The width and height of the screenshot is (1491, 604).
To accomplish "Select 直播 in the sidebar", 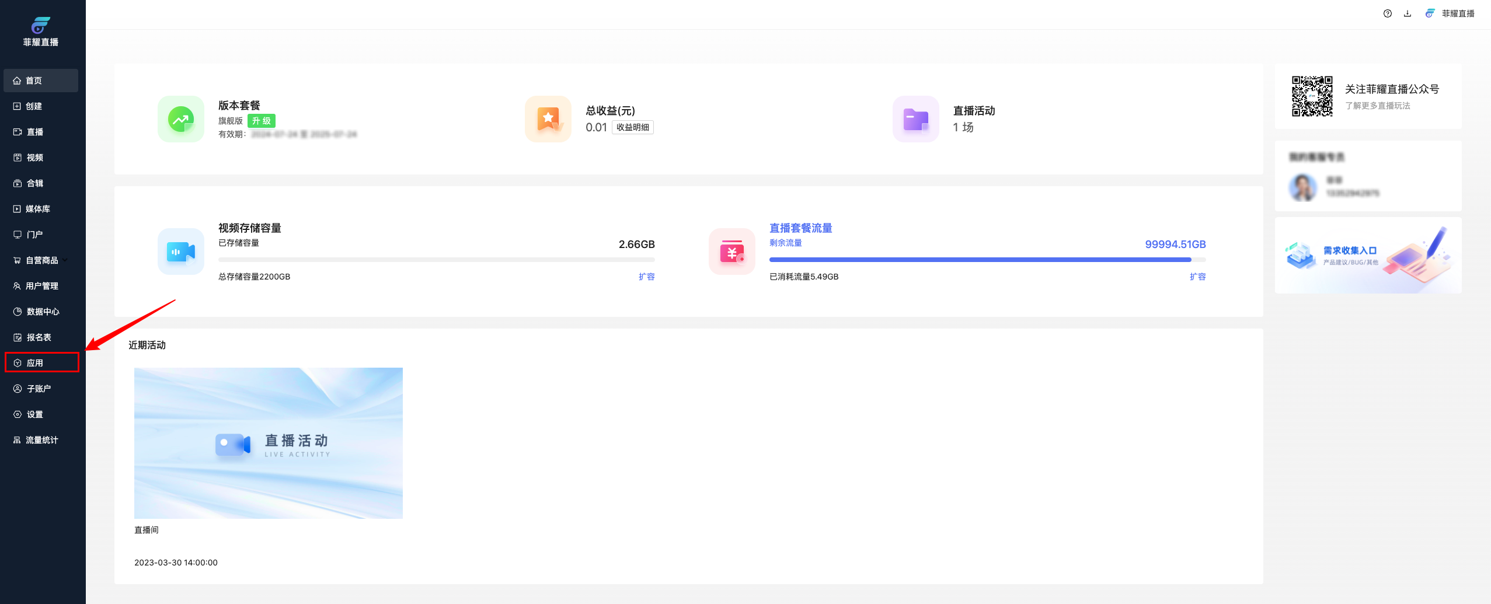I will 35,132.
